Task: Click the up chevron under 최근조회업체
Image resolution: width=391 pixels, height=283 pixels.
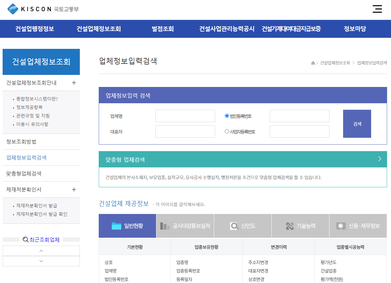Action: [x=41, y=251]
